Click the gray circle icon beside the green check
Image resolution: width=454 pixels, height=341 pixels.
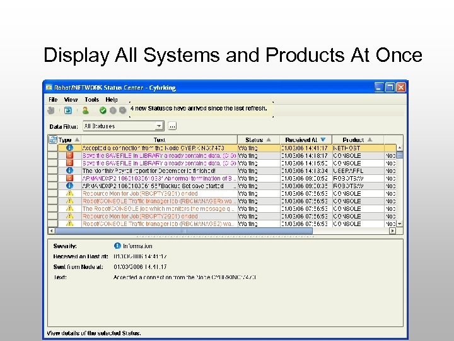point(113,111)
